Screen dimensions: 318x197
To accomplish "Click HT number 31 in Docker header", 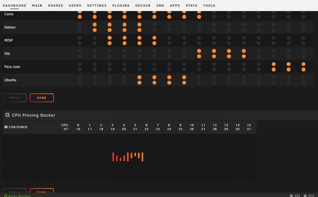I will (x=249, y=129).
